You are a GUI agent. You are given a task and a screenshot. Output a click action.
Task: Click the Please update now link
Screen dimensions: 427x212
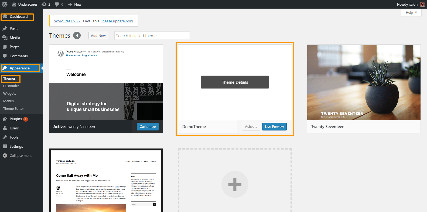[x=117, y=21]
